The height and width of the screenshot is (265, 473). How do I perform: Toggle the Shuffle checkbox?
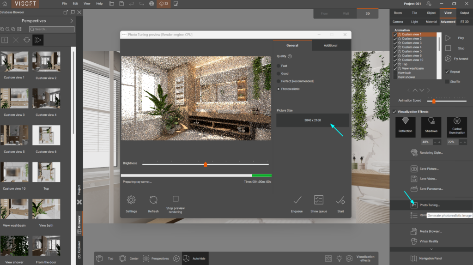point(447,82)
